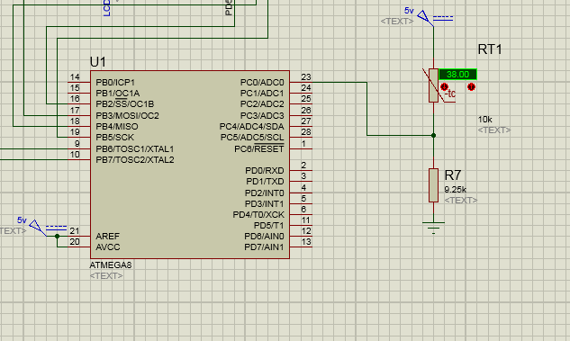Click the RT1 reference label
Screen dimensions: 570x341
pos(490,49)
